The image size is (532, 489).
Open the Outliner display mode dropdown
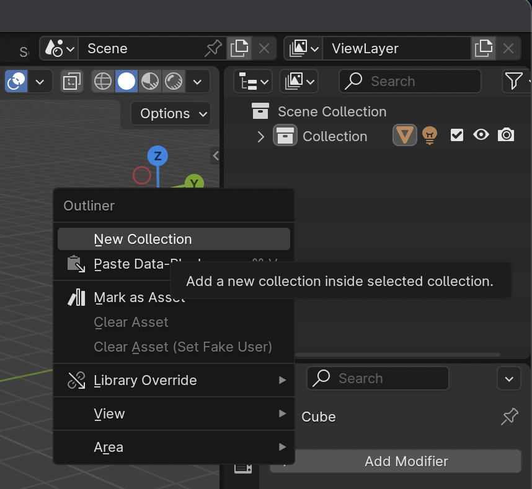253,81
